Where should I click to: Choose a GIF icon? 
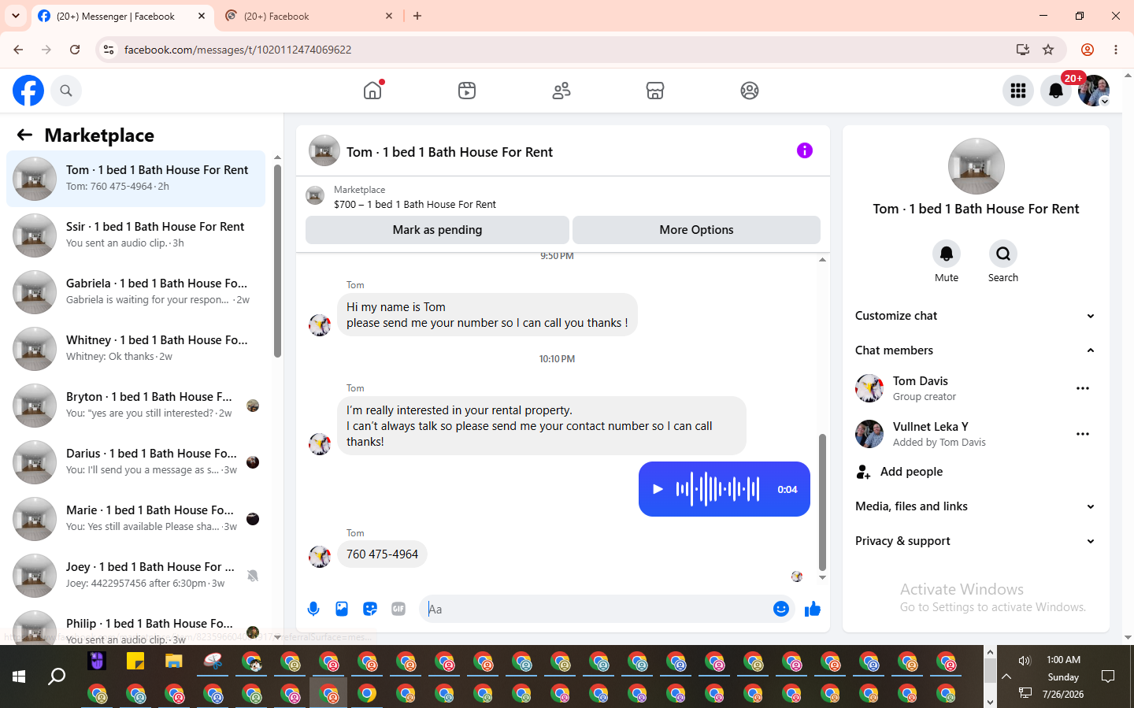(x=398, y=609)
